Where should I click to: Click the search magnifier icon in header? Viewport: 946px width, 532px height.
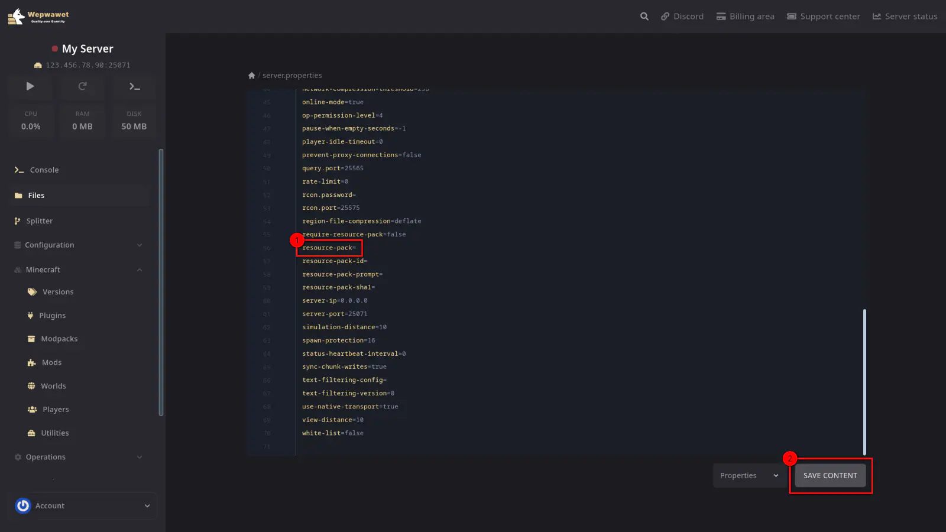click(x=644, y=17)
